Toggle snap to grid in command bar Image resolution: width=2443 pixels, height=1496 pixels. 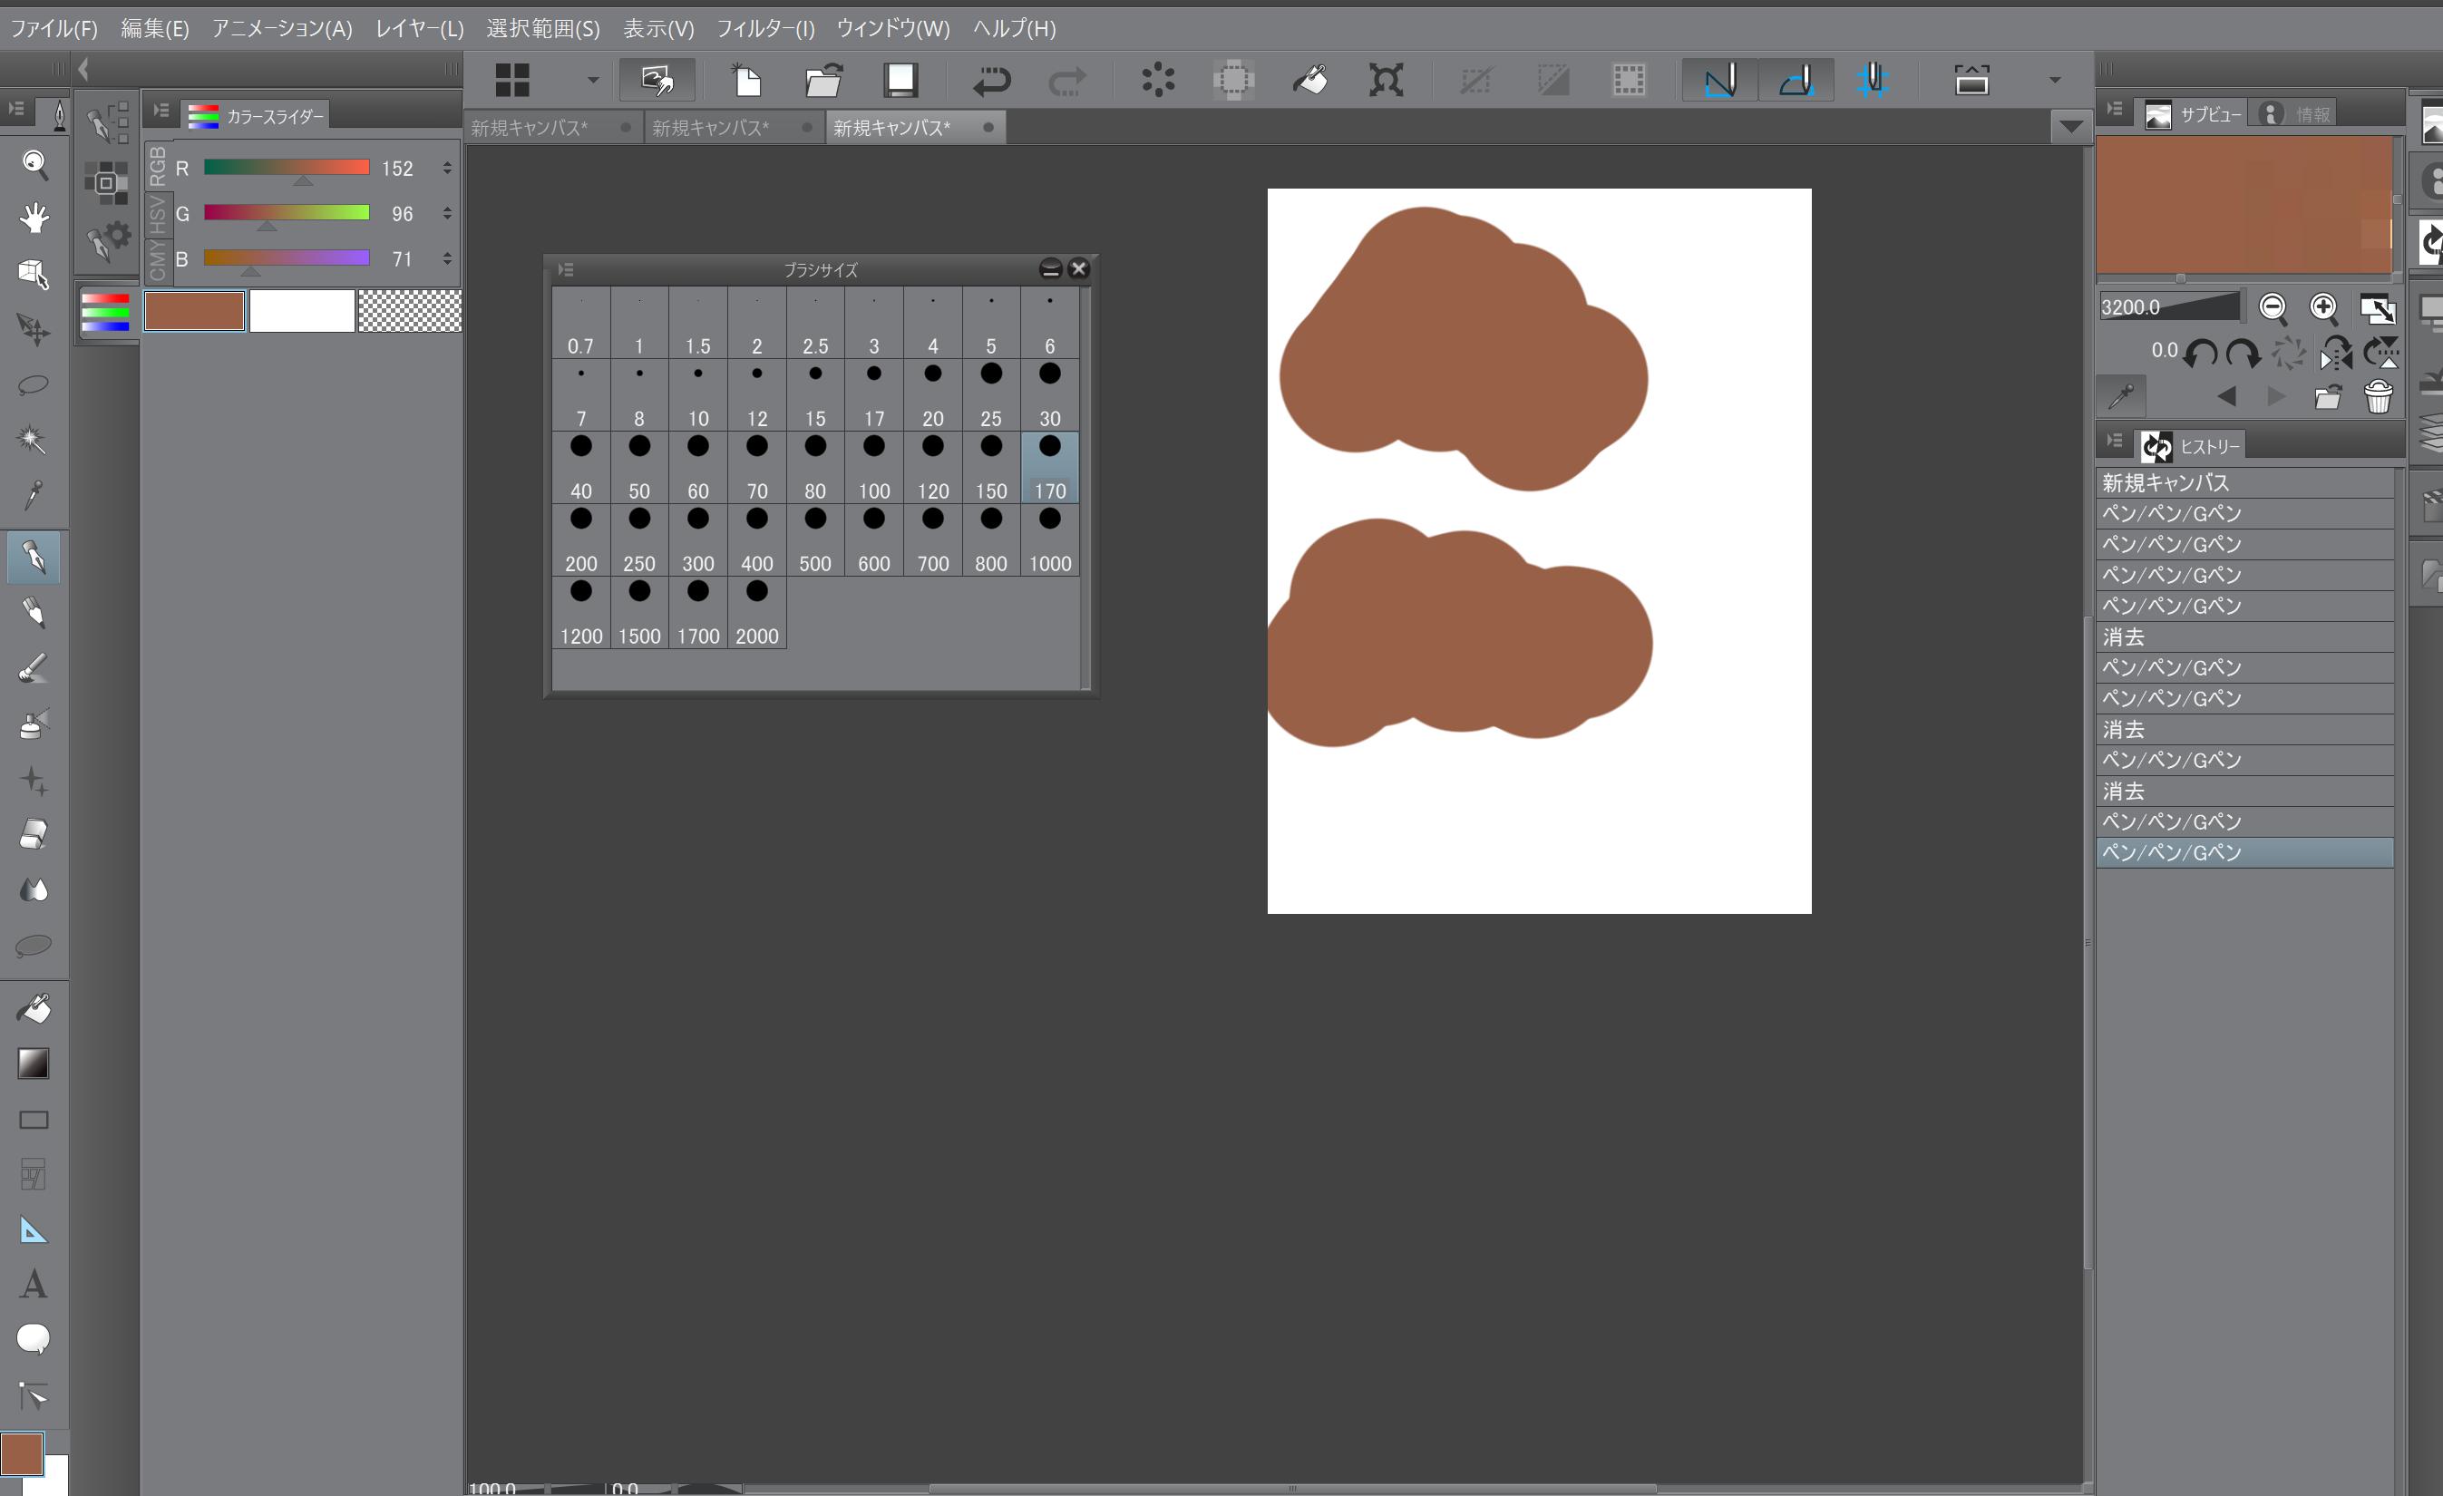click(x=1872, y=81)
